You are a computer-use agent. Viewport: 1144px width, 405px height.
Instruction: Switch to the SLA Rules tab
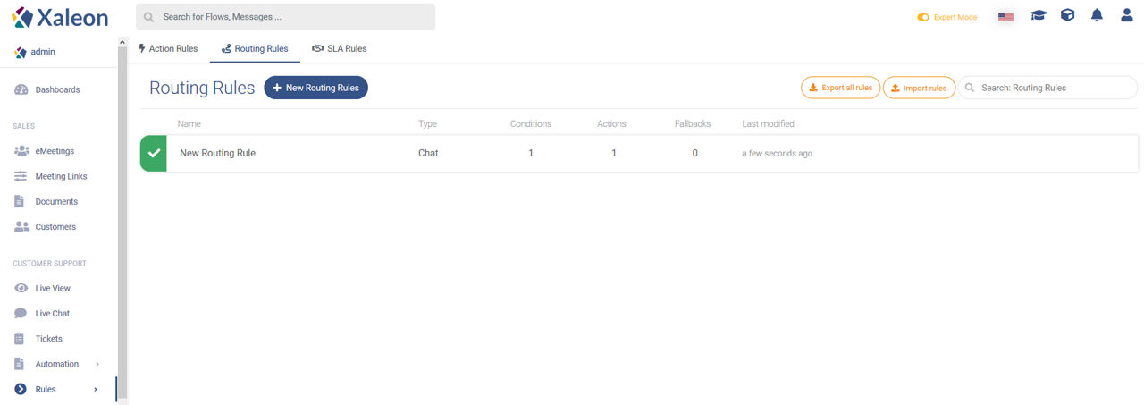point(340,48)
